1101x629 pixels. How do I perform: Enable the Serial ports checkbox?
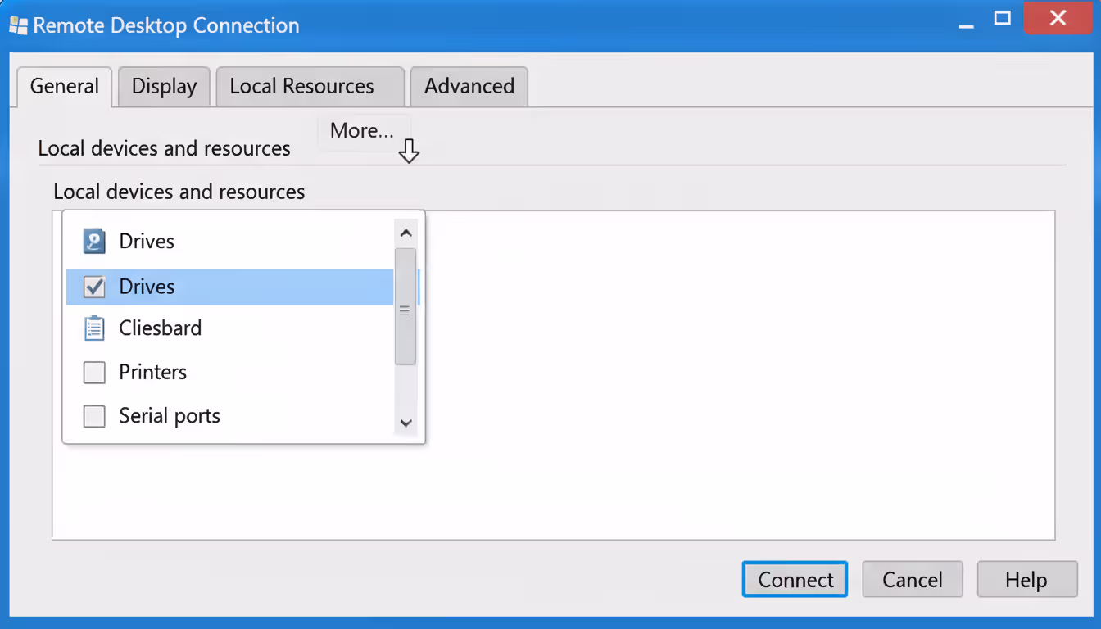[94, 416]
